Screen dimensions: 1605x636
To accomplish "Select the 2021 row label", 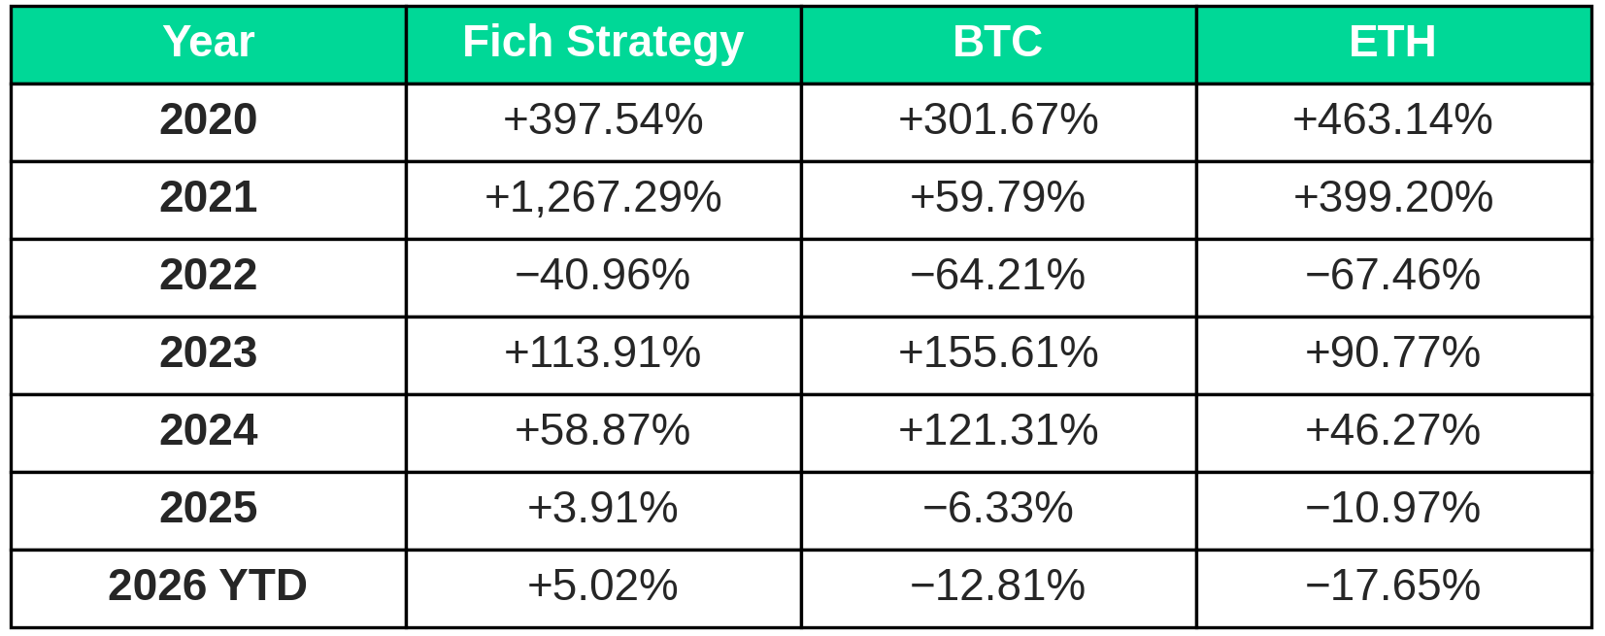I will pyautogui.click(x=209, y=200).
